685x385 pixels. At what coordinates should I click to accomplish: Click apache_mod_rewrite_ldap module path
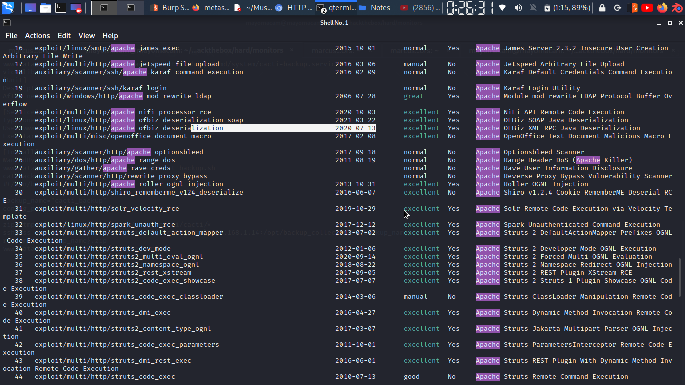tap(123, 96)
